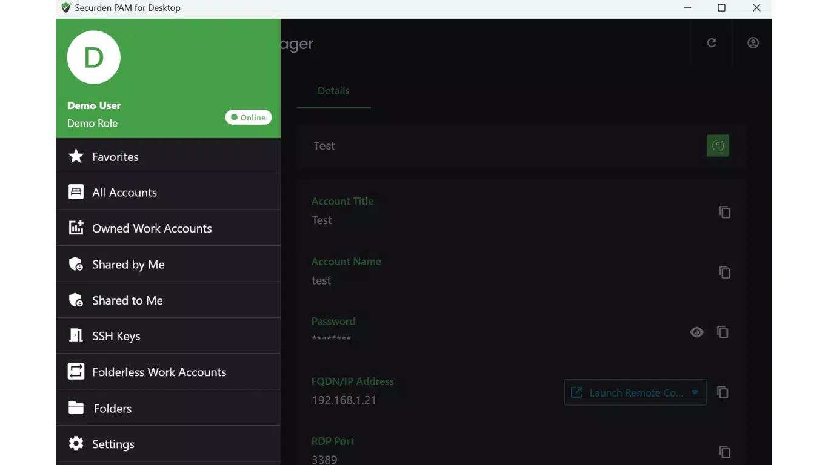Go to Shared to Me menu label

(x=127, y=300)
